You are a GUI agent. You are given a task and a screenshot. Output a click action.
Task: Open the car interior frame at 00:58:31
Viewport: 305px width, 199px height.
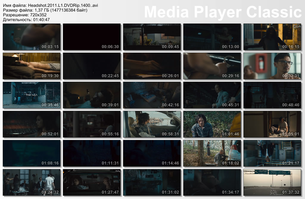pyautogui.click(x=152, y=124)
